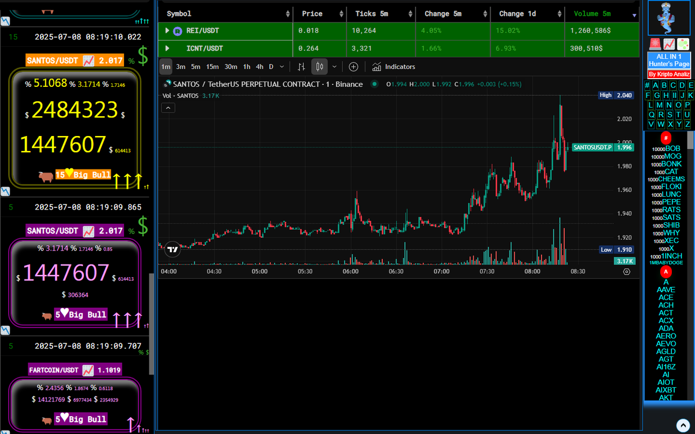Screen dimensions: 695x434
Task: Click the bull icon next to 15 Big Bull
Action: pos(46,176)
